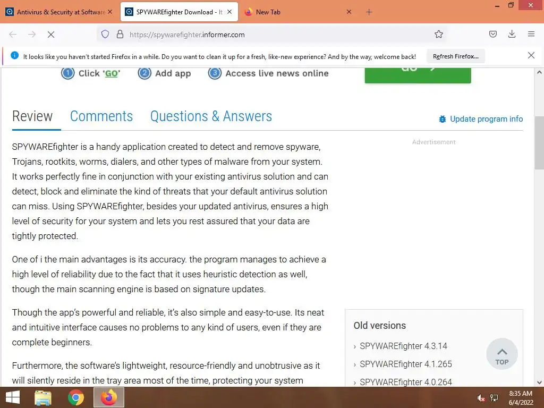Open the Firefox application menu
This screenshot has height=408, width=544.
tap(531, 34)
